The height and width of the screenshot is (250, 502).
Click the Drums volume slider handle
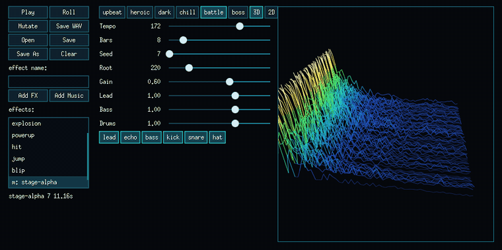pos(235,124)
